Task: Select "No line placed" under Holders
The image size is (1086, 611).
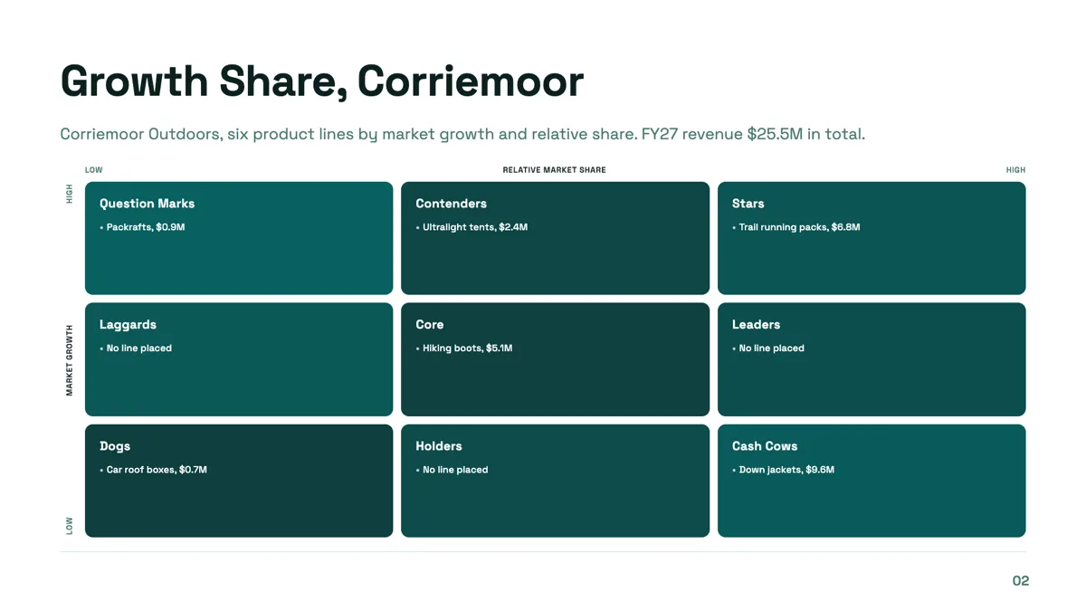Action: [x=455, y=470]
